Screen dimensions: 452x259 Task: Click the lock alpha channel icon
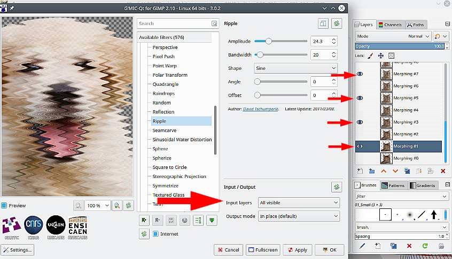[391, 56]
